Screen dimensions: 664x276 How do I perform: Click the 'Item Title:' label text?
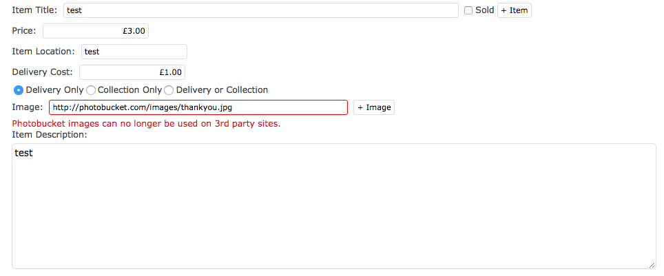point(34,10)
